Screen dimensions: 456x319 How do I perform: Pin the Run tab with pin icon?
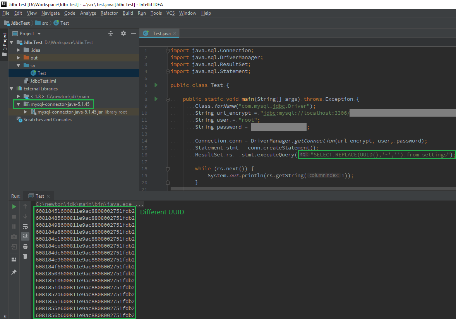pyautogui.click(x=14, y=272)
